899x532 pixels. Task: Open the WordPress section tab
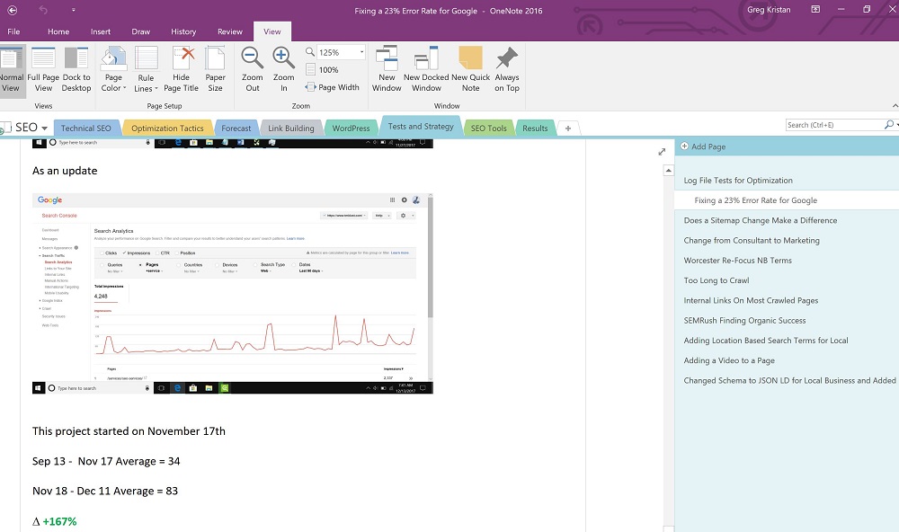point(351,128)
